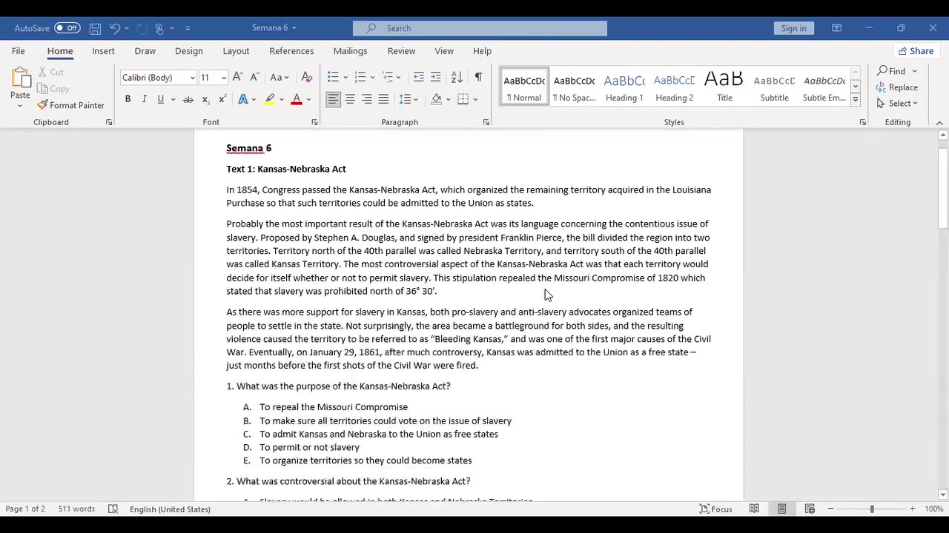Screen dimensions: 949x533
Task: Switch to the Design tab
Action: 188,51
